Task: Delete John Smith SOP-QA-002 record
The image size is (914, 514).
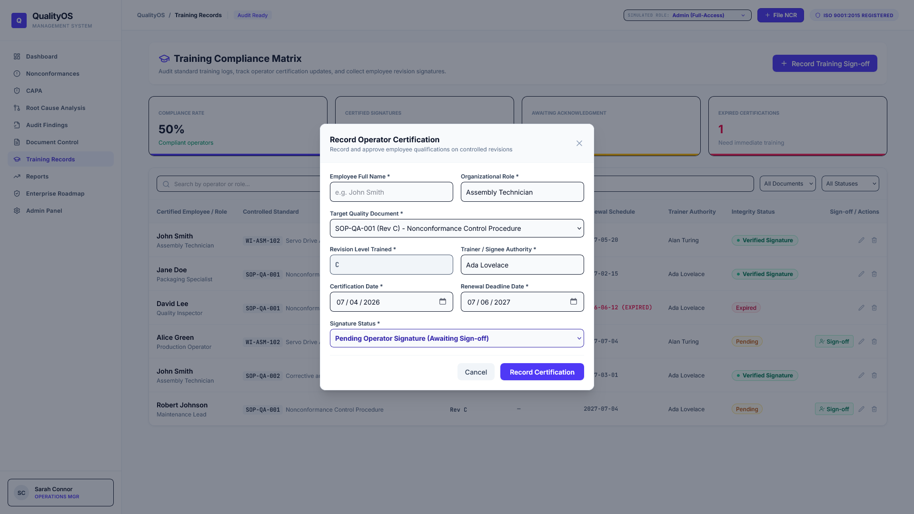Action: click(x=874, y=376)
